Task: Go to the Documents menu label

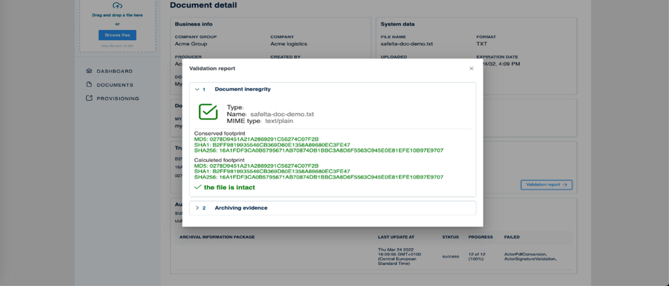Action: point(115,85)
